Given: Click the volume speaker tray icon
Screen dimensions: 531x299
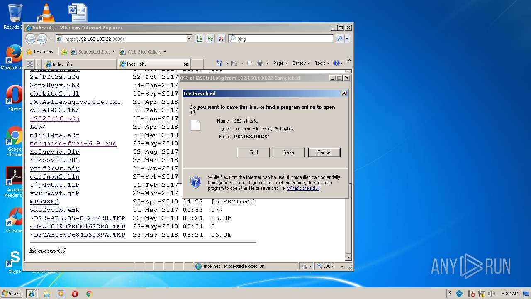Looking at the screenshot, I should tap(492, 294).
